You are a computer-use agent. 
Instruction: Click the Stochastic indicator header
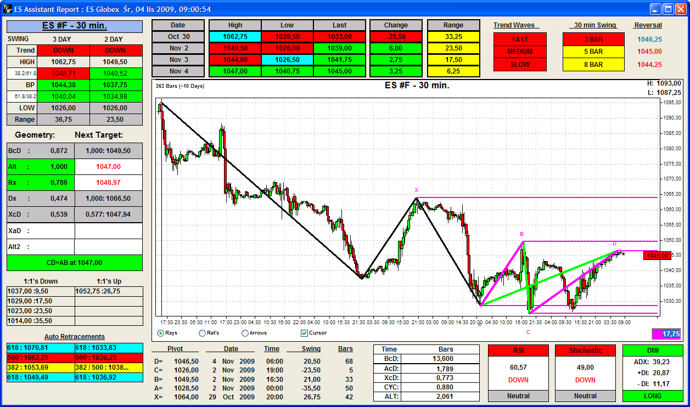[x=585, y=351]
